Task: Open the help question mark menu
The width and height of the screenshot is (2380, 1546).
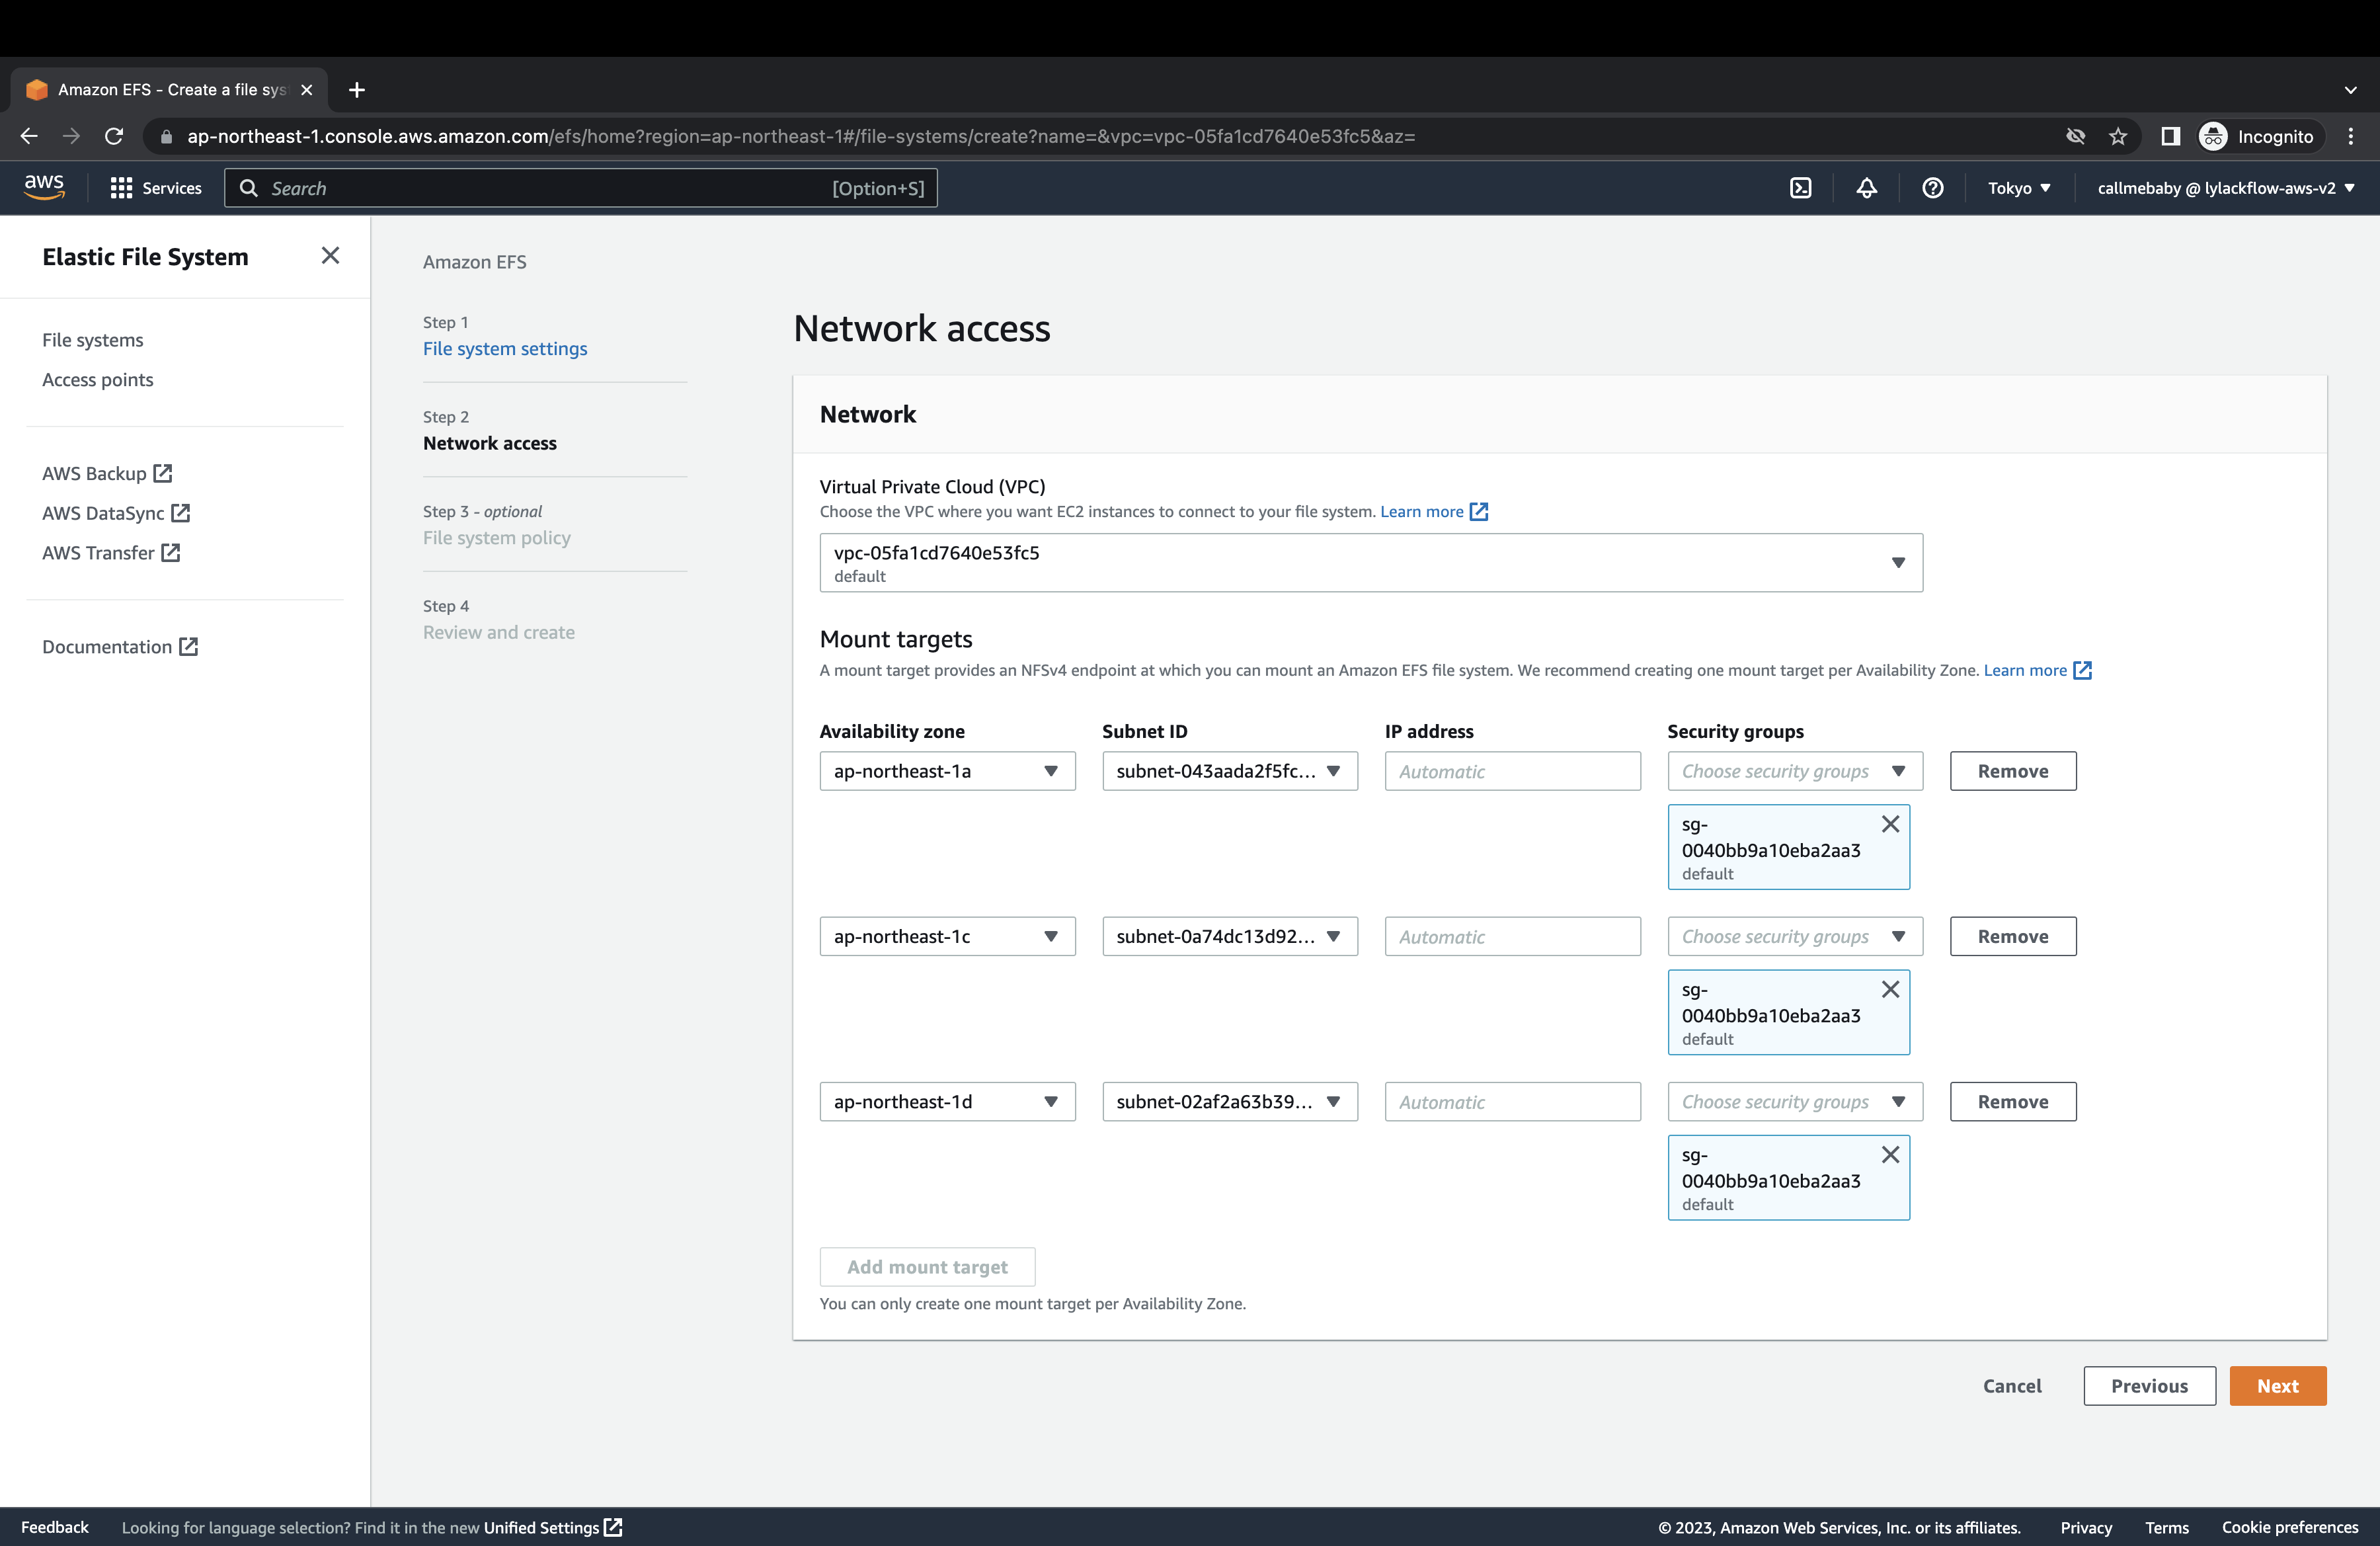Action: [x=1932, y=188]
